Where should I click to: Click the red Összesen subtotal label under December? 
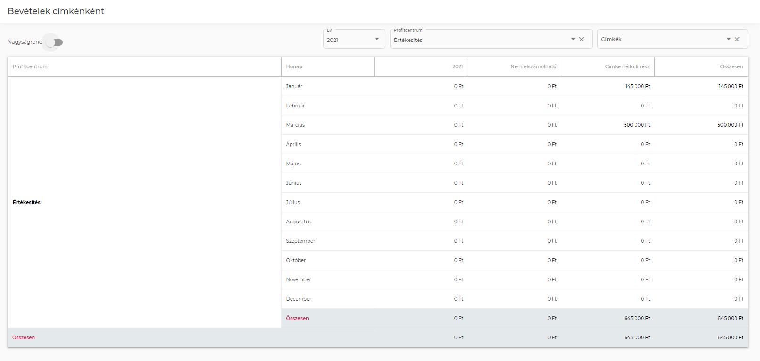[297, 319]
